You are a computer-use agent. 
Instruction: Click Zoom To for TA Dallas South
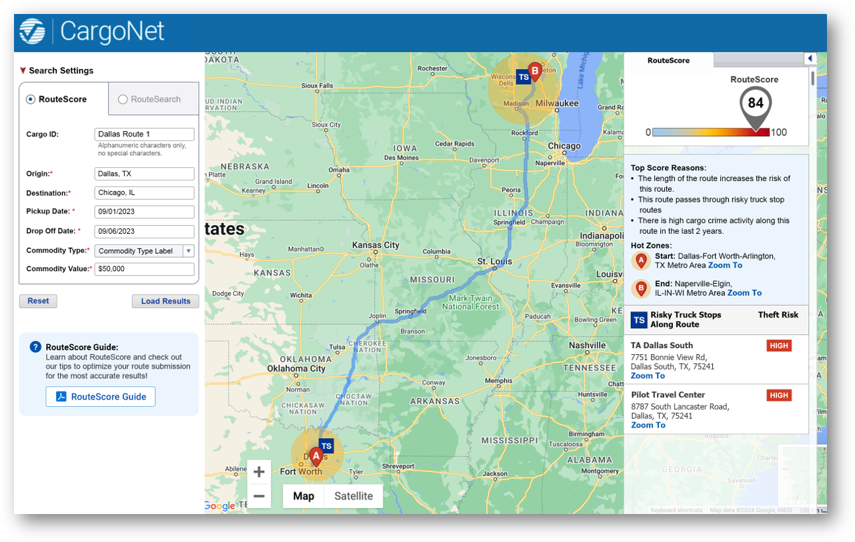648,376
